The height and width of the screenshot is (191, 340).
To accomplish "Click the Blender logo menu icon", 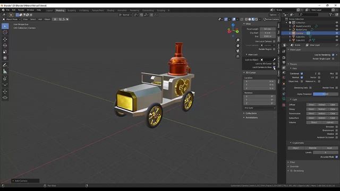I will pos(3,10).
